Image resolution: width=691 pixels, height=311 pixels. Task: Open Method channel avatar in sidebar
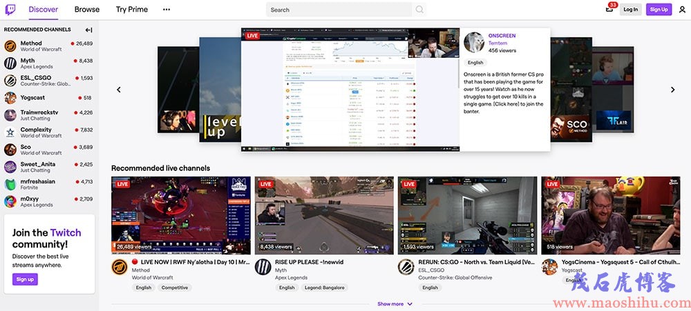click(10, 46)
